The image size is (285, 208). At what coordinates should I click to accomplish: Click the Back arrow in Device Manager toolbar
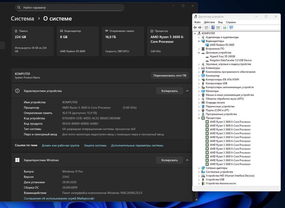pyautogui.click(x=195, y=28)
